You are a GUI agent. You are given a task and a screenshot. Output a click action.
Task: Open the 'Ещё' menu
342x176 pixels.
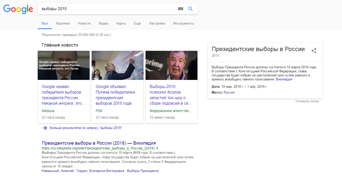tap(137, 23)
